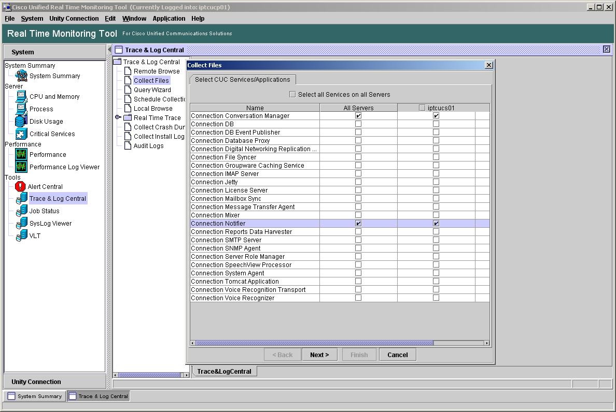Click the Collect Install Logs document icon
The width and height of the screenshot is (616, 412).
[128, 137]
